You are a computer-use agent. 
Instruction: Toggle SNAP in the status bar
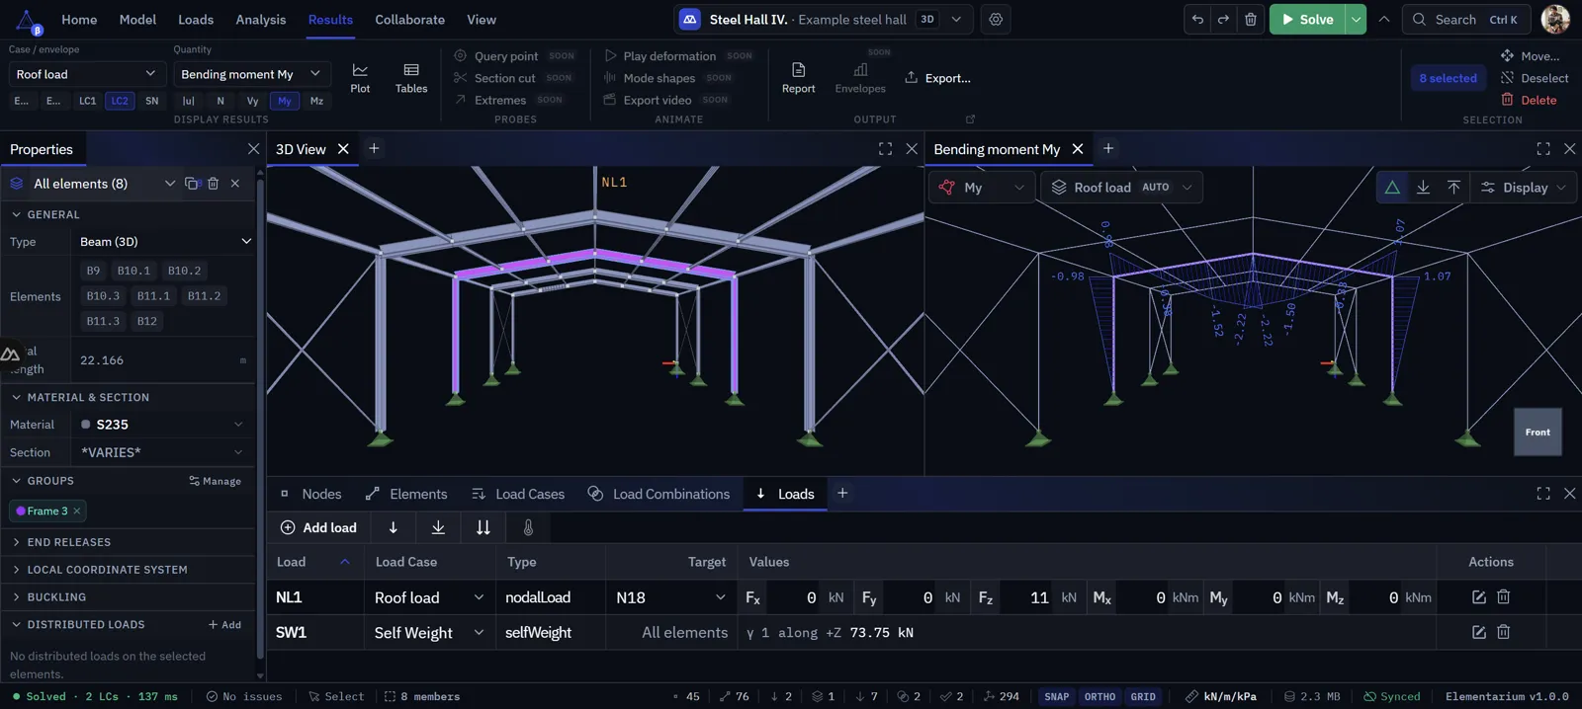tap(1056, 696)
